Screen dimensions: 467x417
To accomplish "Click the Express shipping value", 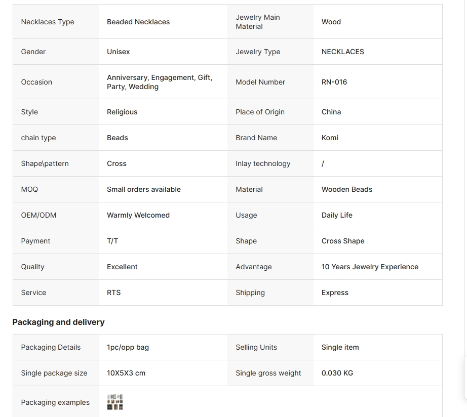I will 335,293.
